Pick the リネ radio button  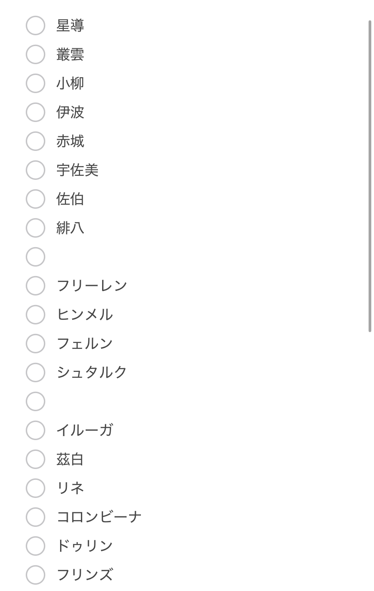[35, 488]
